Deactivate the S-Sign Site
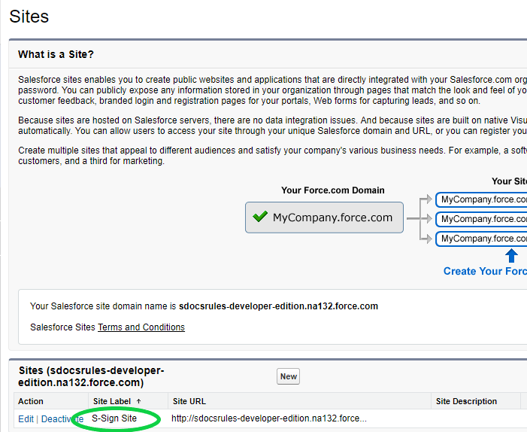Image resolution: width=527 pixels, height=432 pixels. pos(62,419)
